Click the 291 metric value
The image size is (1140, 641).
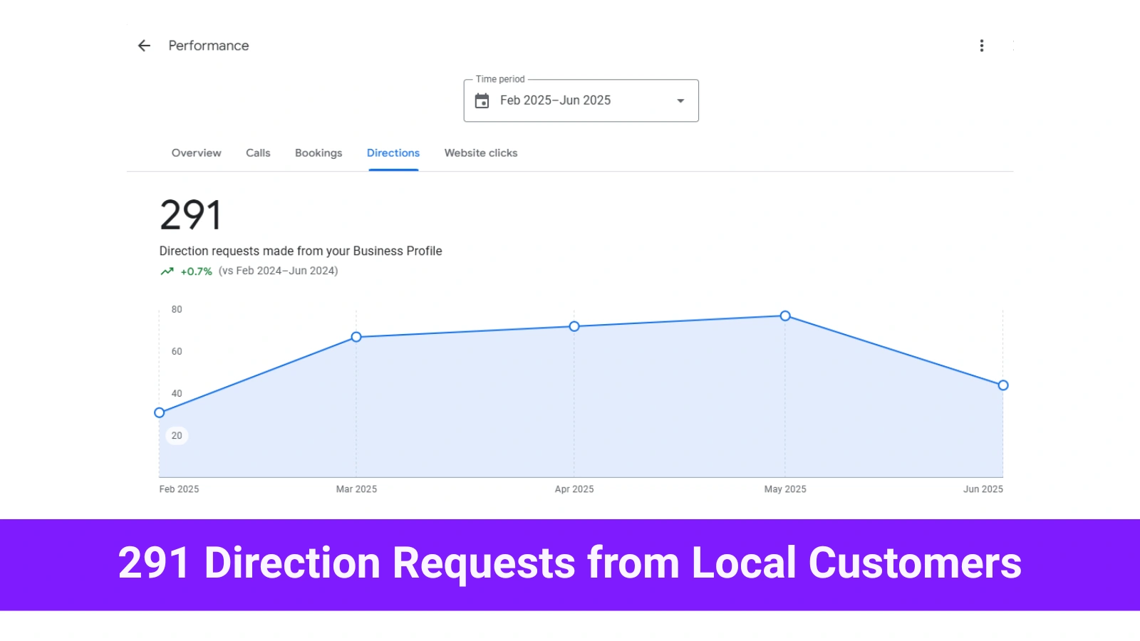tap(189, 212)
